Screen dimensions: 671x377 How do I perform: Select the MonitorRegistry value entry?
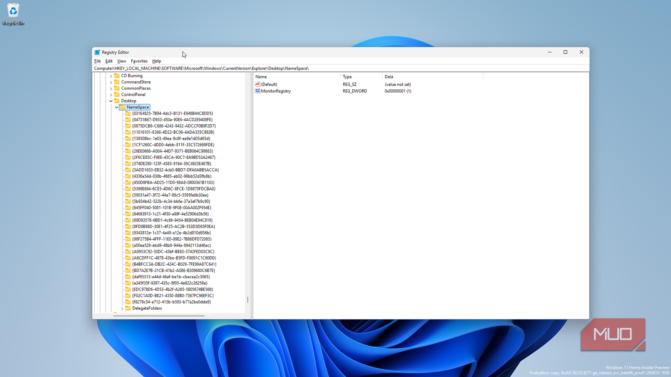pyautogui.click(x=276, y=91)
